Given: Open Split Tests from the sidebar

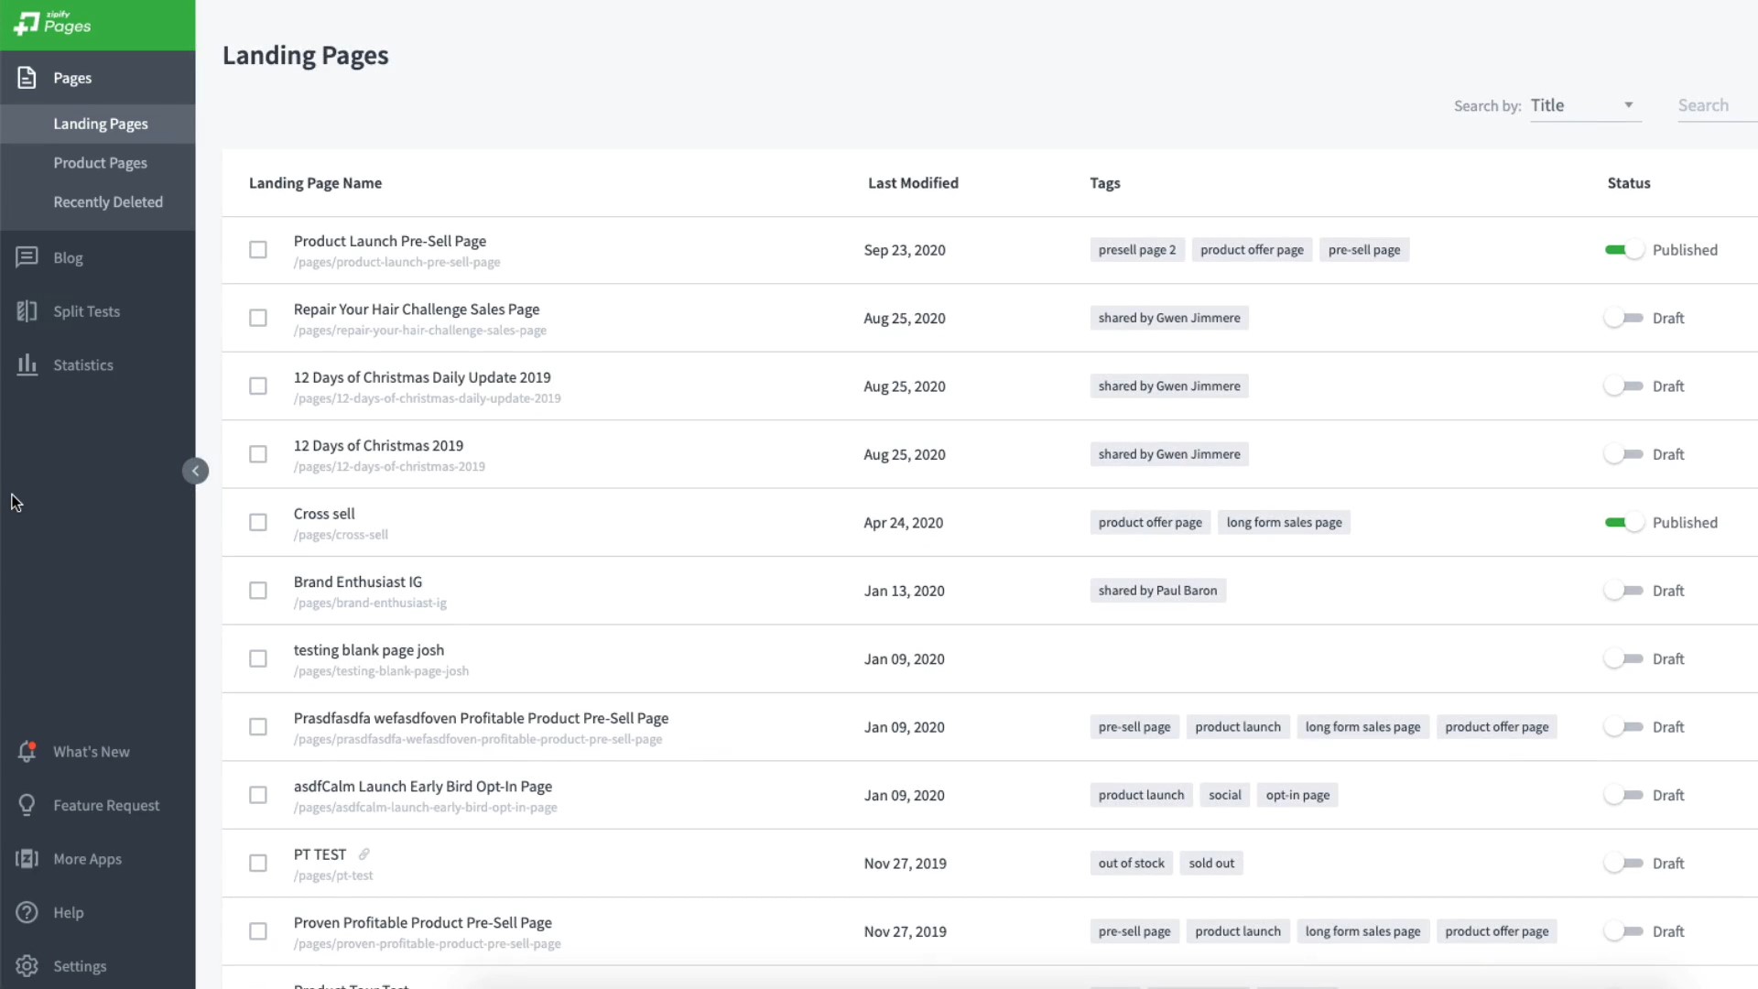Looking at the screenshot, I should click(x=27, y=311).
